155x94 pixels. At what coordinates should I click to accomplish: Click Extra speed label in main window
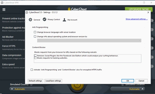point(8,64)
